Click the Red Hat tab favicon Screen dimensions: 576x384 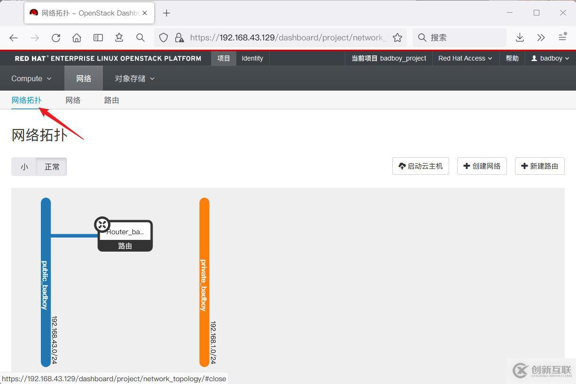34,13
